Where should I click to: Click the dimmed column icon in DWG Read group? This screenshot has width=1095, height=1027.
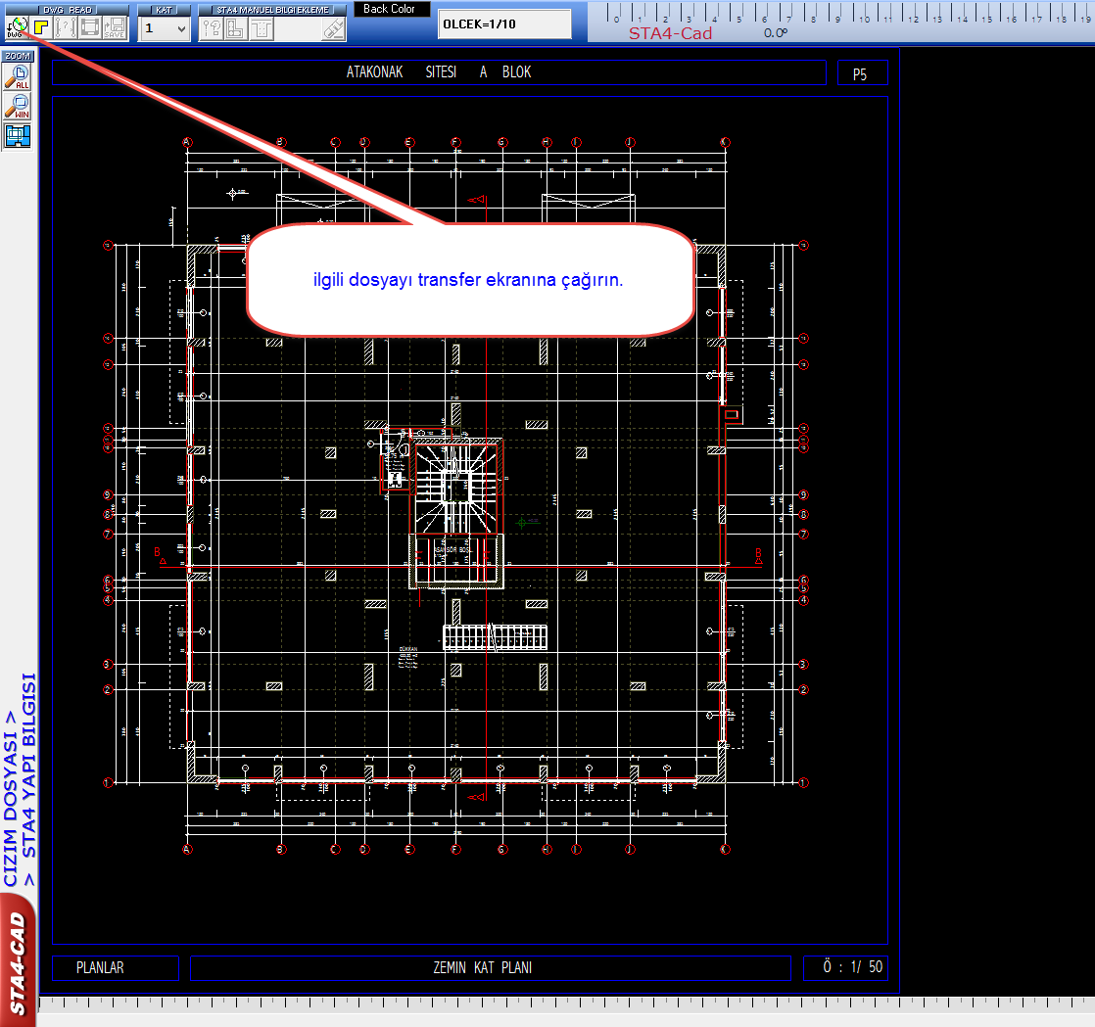[x=65, y=27]
